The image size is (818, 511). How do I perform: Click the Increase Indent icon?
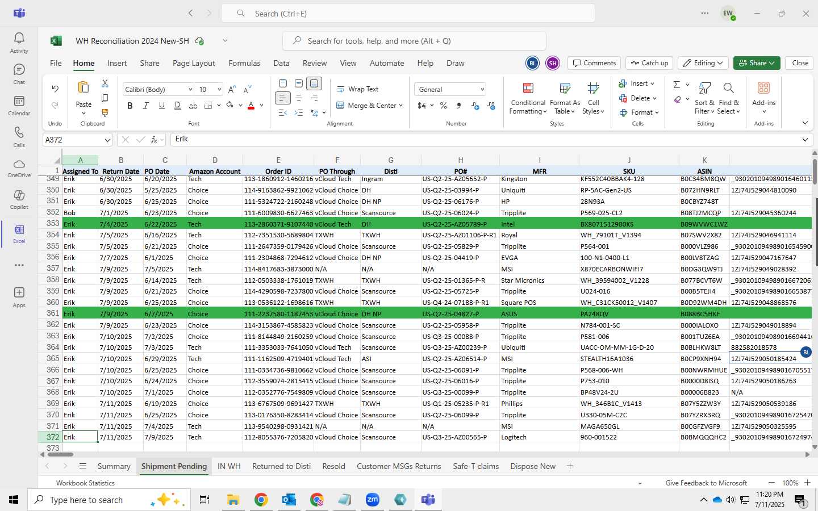(299, 113)
